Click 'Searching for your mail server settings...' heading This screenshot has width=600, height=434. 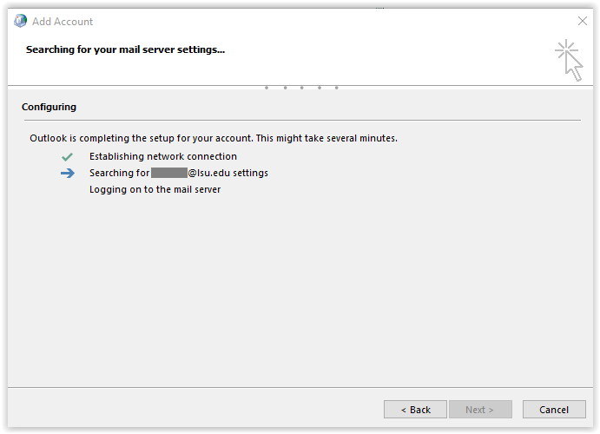pos(125,49)
